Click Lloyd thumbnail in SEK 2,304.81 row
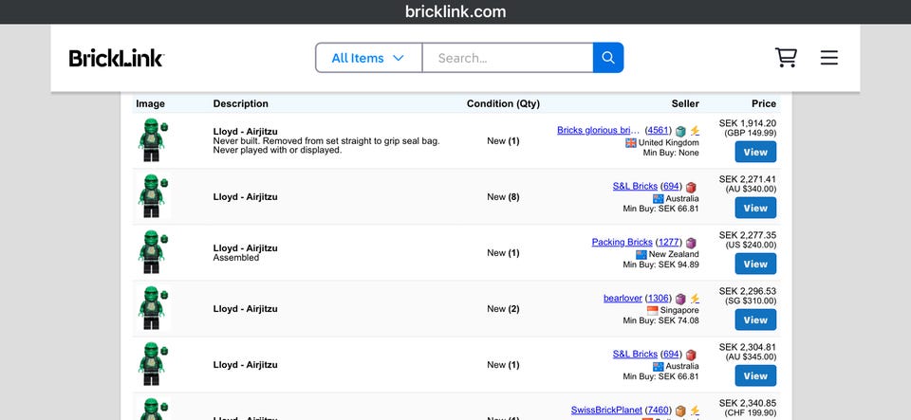Viewport: 911px width, 420px height. [153, 364]
